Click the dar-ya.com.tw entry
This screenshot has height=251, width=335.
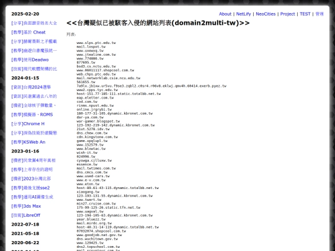[90, 117]
